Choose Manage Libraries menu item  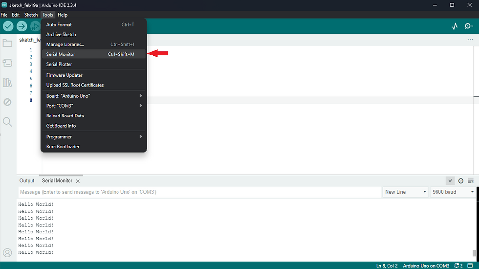coord(93,45)
